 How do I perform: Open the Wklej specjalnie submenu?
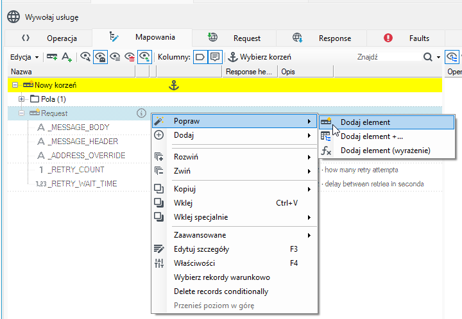tap(235, 217)
